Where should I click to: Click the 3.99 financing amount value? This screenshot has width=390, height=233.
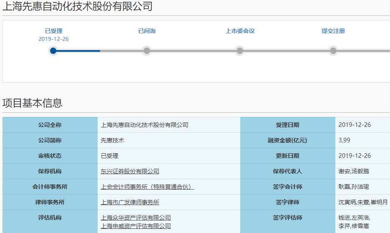click(344, 140)
